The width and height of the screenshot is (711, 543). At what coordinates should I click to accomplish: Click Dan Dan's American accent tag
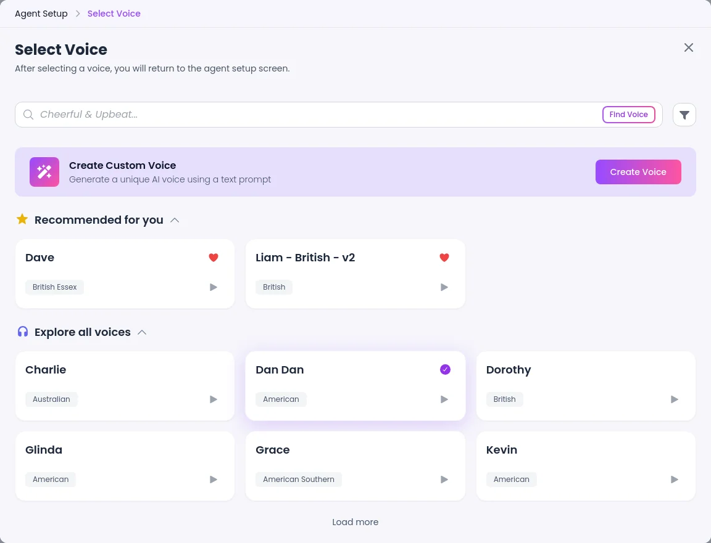[x=281, y=399]
